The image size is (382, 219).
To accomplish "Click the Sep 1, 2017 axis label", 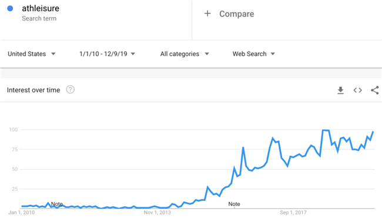I will coord(293,213).
